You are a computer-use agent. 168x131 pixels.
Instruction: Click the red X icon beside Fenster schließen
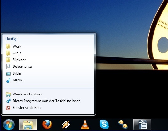coord(8,108)
